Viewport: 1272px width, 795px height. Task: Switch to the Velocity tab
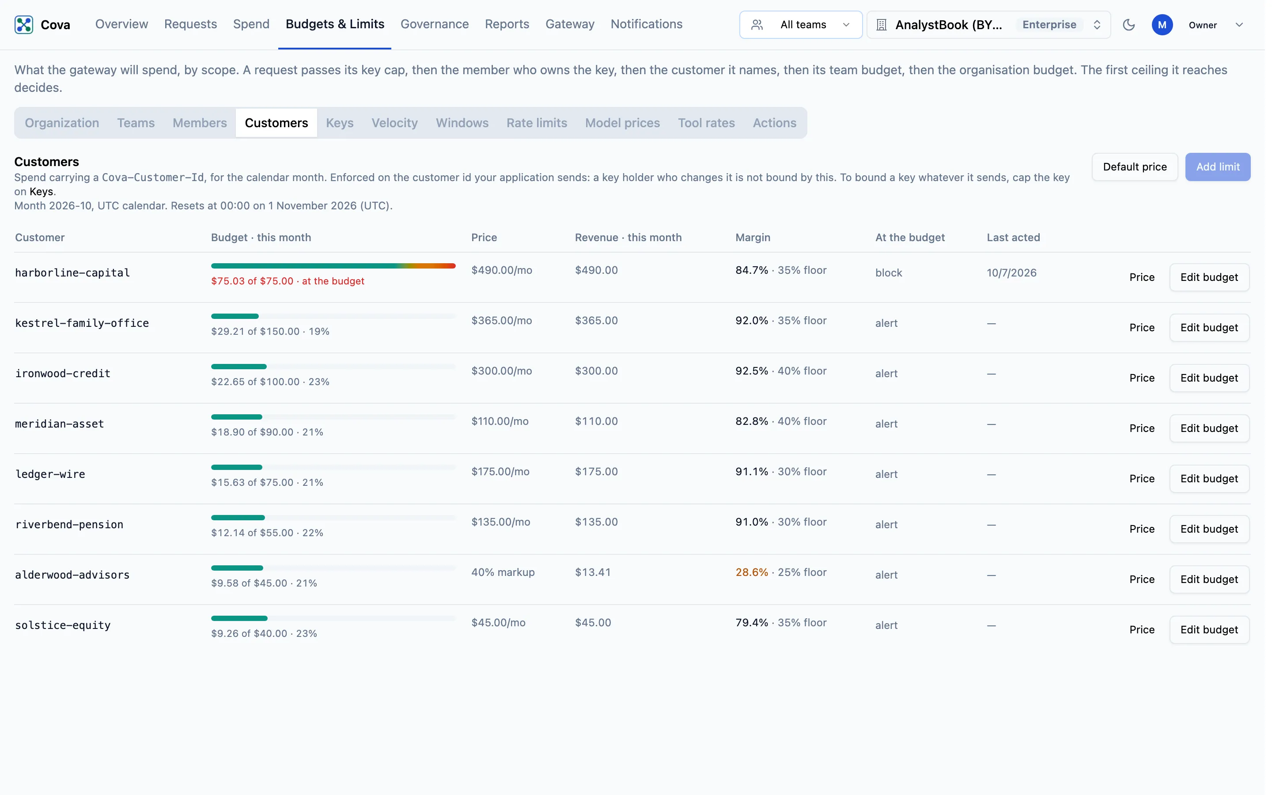pos(395,123)
